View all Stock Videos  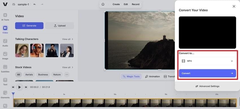pyautogui.click(x=68, y=67)
